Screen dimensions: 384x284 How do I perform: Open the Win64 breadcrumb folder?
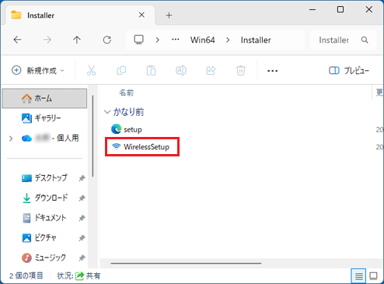click(x=202, y=40)
